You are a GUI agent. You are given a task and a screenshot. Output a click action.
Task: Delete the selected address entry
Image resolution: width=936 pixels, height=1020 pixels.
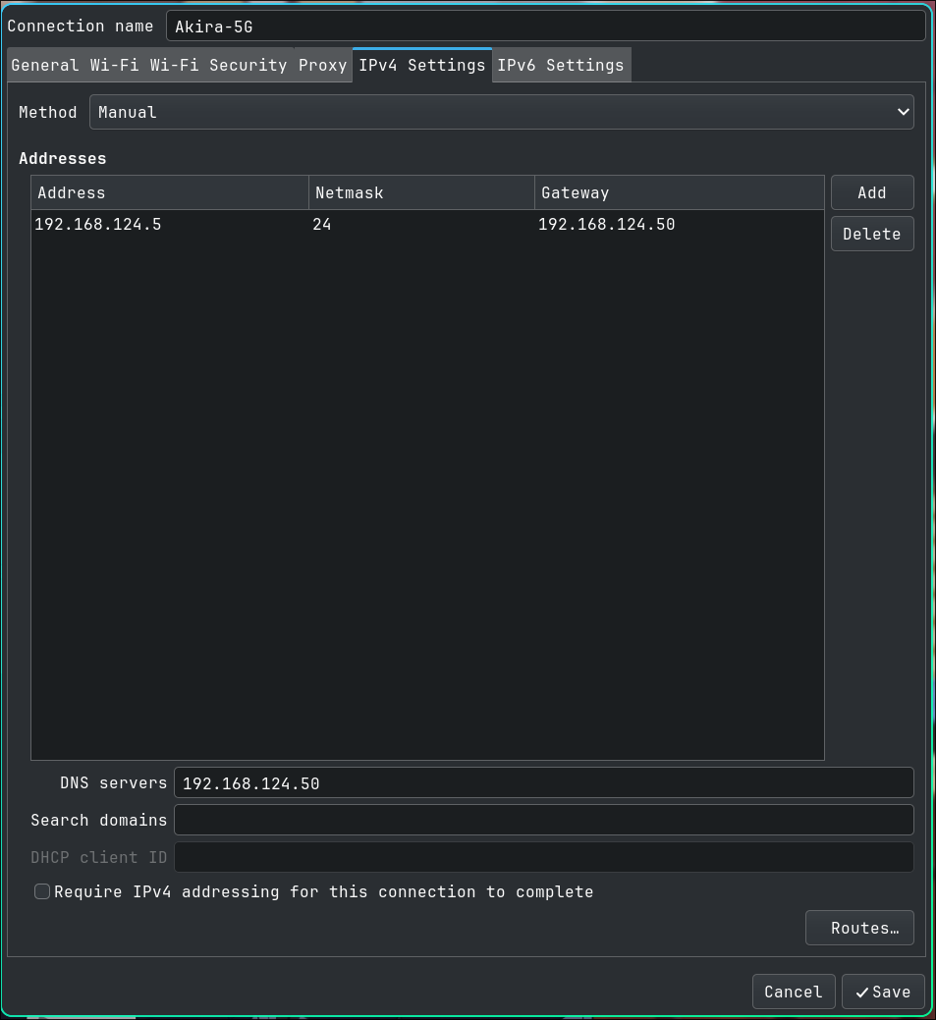(872, 234)
